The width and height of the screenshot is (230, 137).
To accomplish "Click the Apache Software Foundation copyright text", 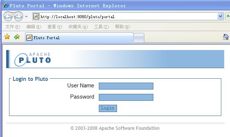I will coord(115,128).
